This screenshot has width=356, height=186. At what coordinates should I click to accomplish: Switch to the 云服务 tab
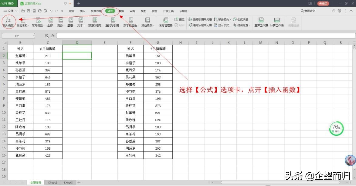click(x=183, y=11)
